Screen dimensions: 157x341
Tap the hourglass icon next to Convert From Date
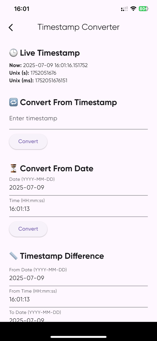point(14,168)
